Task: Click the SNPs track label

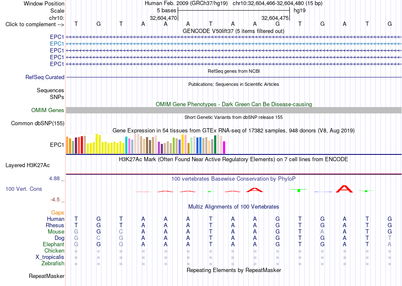Action: click(x=57, y=97)
